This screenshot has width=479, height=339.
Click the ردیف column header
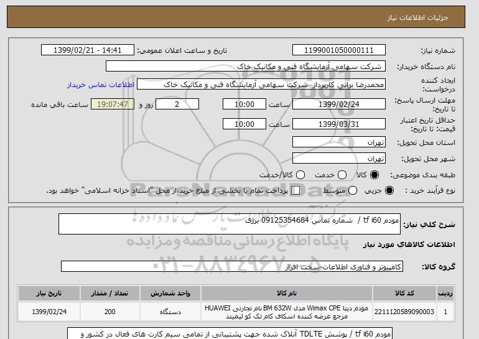(445, 293)
